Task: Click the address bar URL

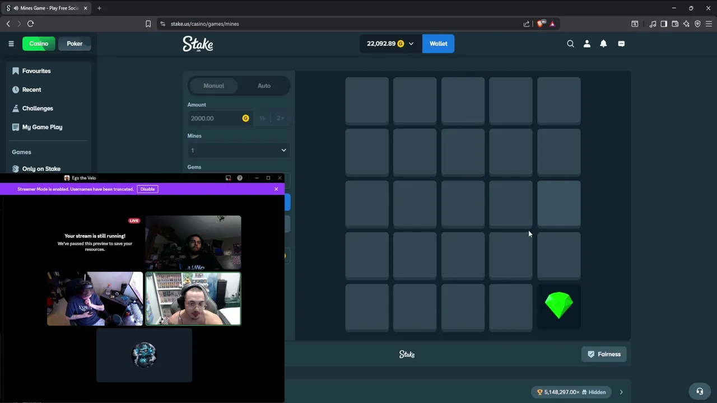Action: (x=205, y=24)
